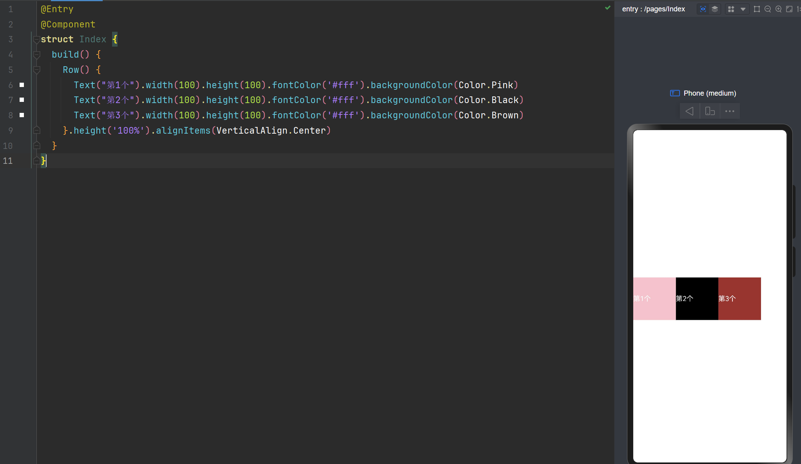Collapse the build() fold marker

pos(36,55)
